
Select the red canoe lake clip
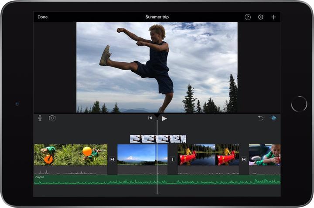208,155
